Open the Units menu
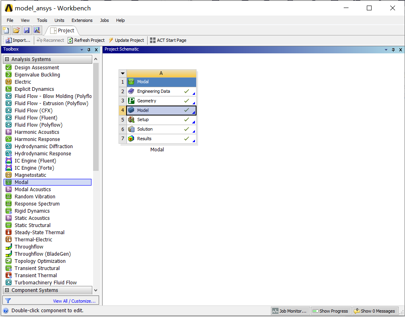Image resolution: width=405 pixels, height=317 pixels. pos(59,20)
